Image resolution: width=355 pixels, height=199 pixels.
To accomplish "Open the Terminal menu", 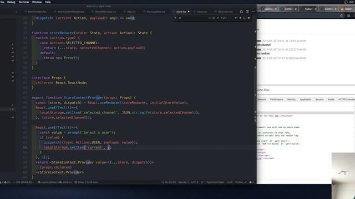I will 23,2.
